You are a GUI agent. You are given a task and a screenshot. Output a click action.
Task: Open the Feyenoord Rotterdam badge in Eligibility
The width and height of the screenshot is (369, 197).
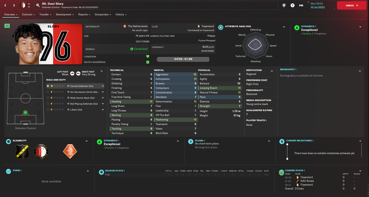[x=41, y=152]
